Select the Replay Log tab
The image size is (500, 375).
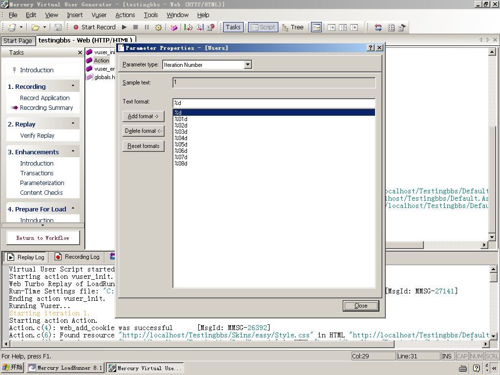[x=26, y=257]
